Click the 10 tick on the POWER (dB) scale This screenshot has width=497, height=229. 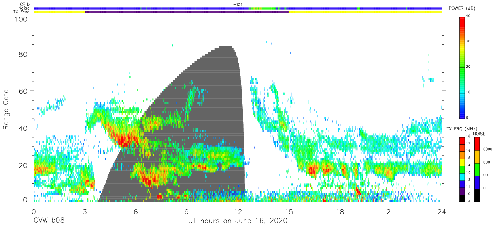tap(469, 92)
